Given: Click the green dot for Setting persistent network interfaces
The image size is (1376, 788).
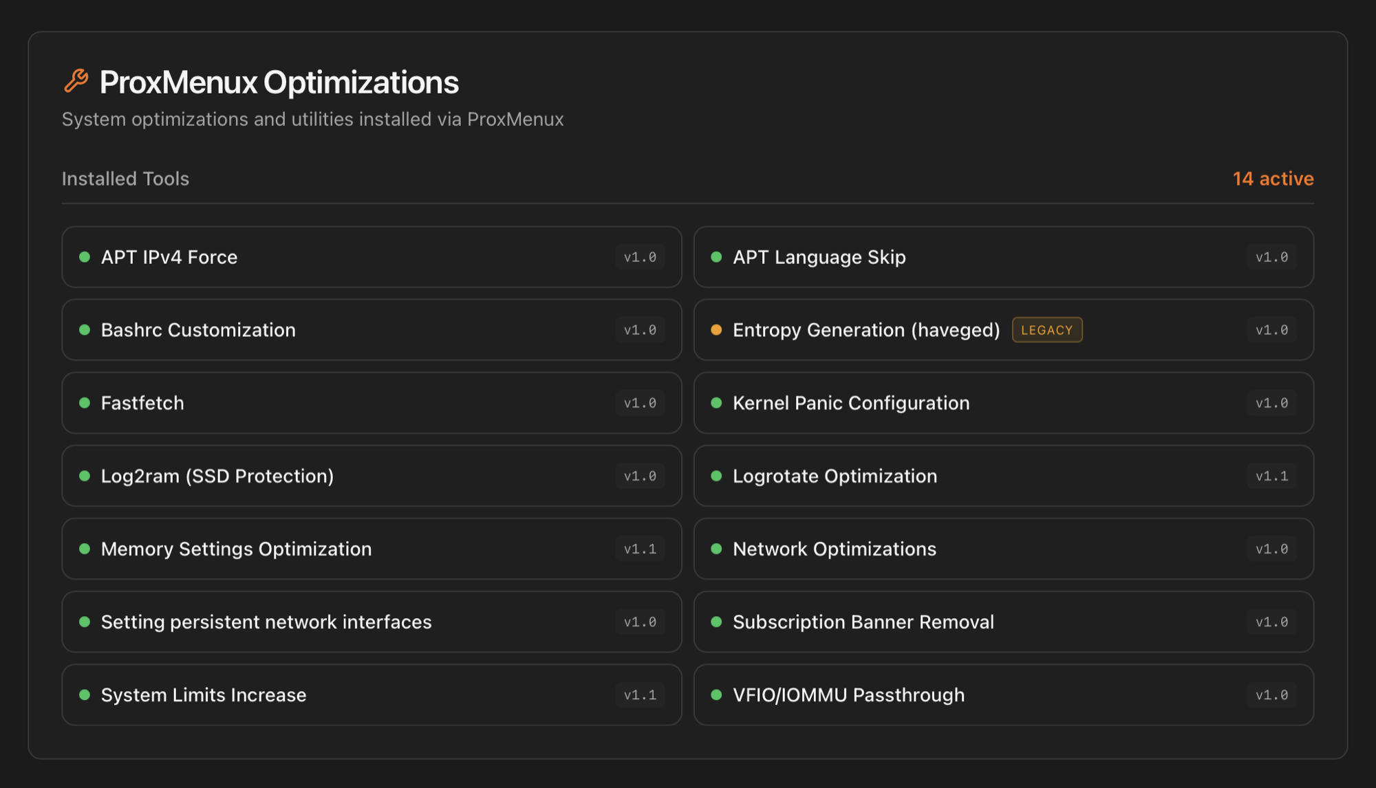Looking at the screenshot, I should (85, 622).
